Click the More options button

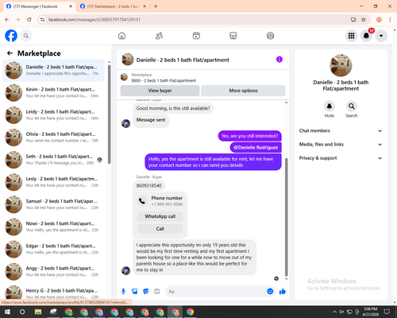[243, 91]
